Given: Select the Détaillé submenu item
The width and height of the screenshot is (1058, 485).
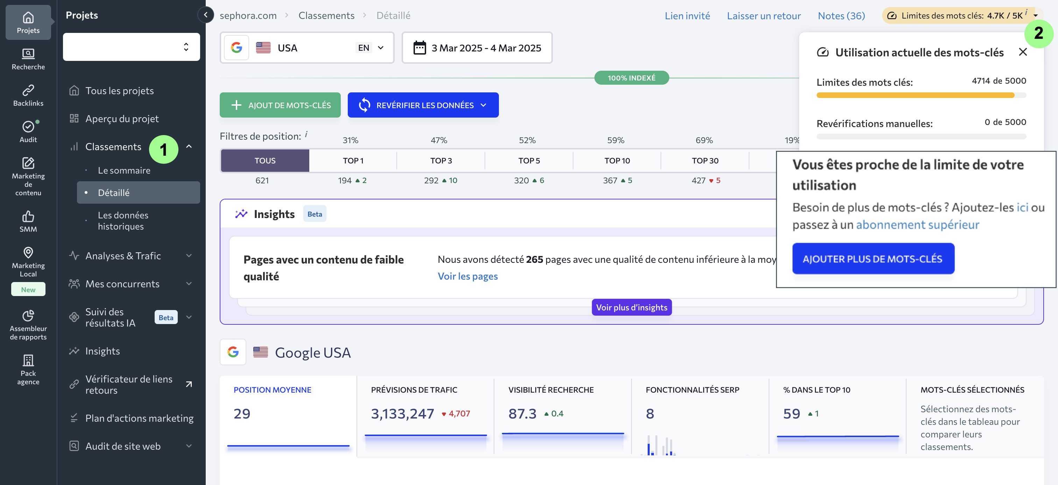Looking at the screenshot, I should pyautogui.click(x=139, y=192).
